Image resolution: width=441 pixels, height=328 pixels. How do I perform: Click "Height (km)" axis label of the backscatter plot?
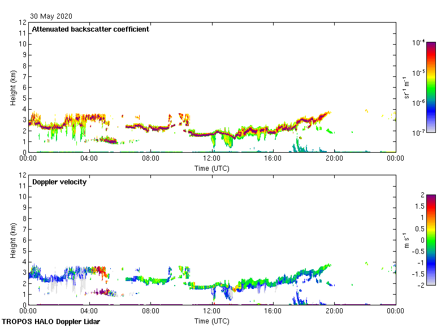(x=12, y=87)
